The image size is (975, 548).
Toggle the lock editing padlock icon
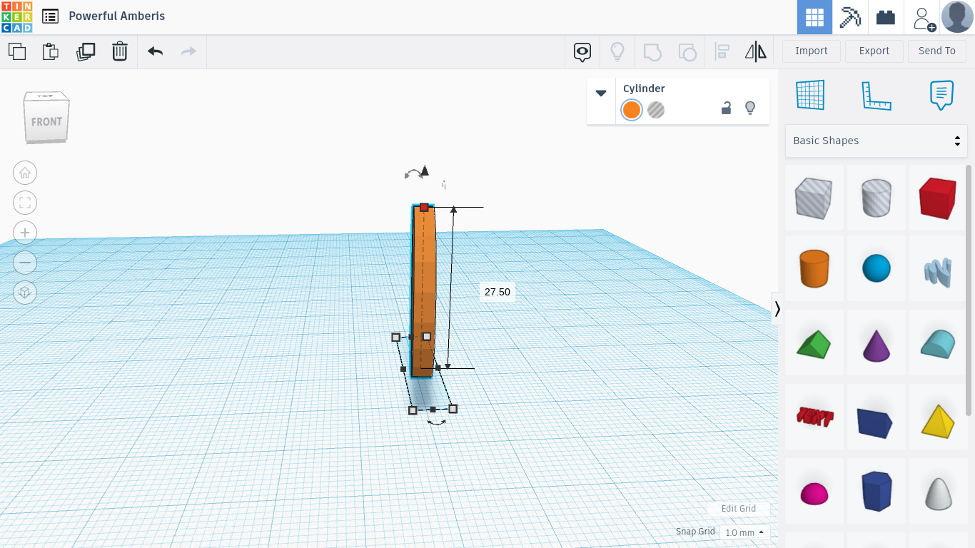(x=726, y=108)
